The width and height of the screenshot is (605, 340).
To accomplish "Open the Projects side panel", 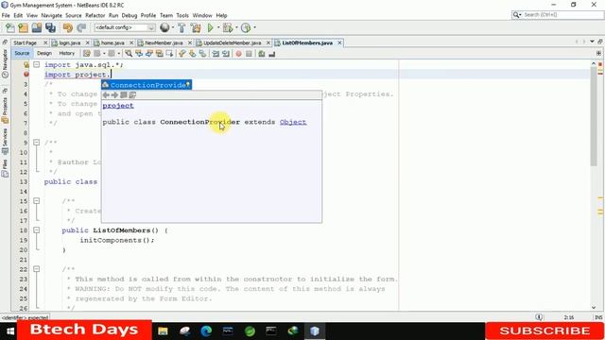I will click(5, 110).
